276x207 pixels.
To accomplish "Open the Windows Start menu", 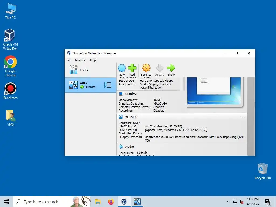I will coord(6,202).
